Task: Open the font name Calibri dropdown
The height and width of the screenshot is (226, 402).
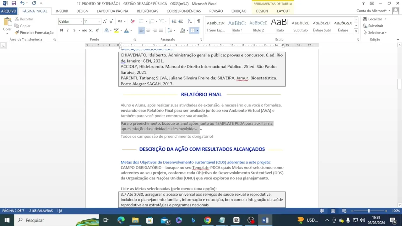Action: (x=81, y=21)
